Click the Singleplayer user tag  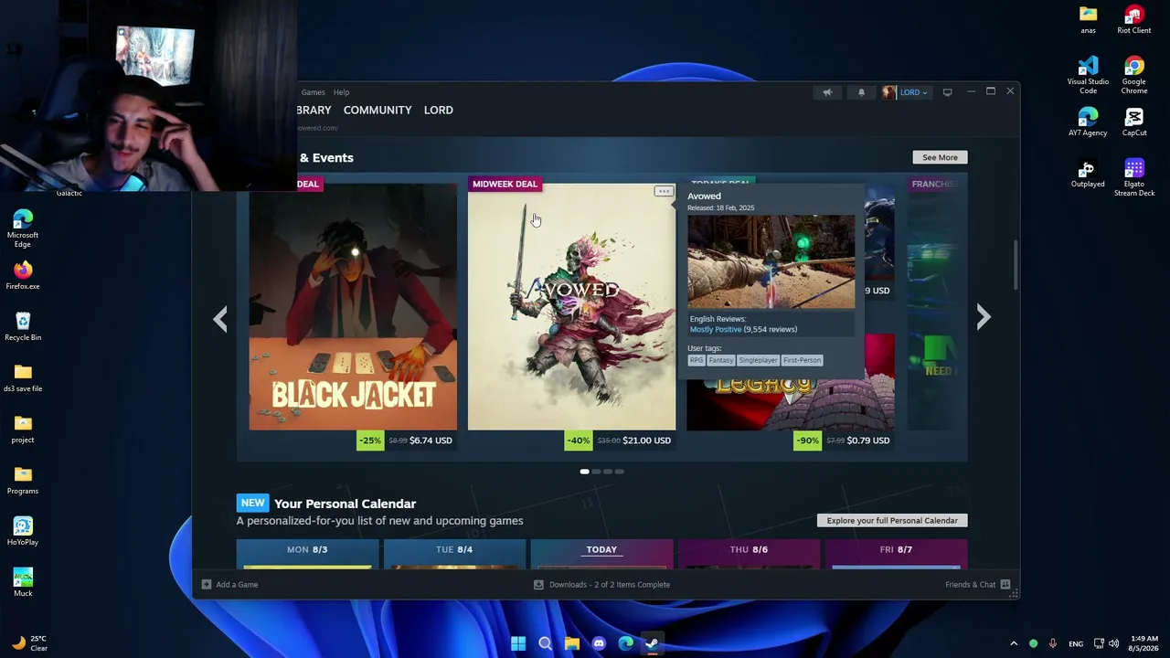coord(758,360)
